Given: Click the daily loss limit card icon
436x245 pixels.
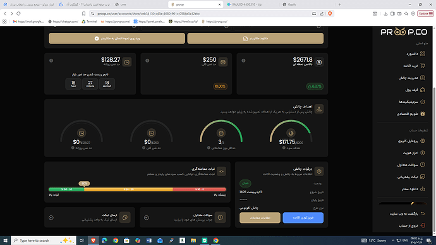Looking at the screenshot, I should click(x=127, y=63).
